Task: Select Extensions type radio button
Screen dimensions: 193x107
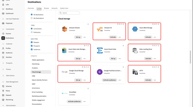Action: click(x=32, y=32)
